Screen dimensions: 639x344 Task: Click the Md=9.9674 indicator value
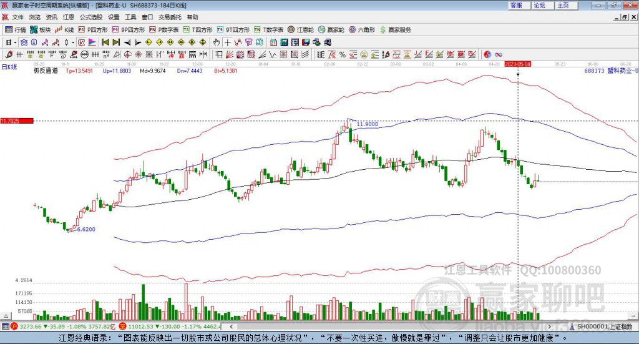[153, 71]
